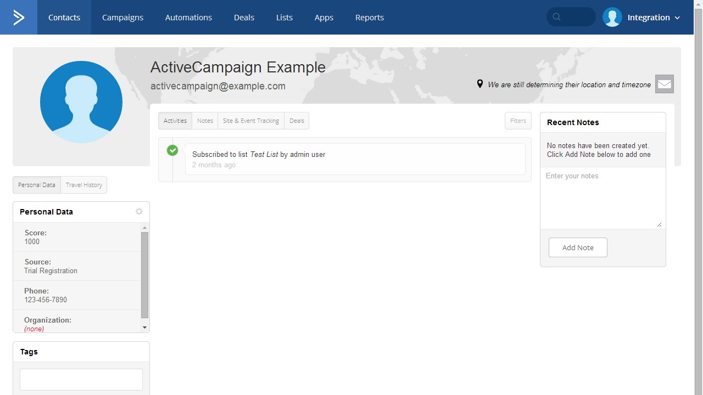Click the top search box
The image size is (703, 395).
click(x=571, y=17)
